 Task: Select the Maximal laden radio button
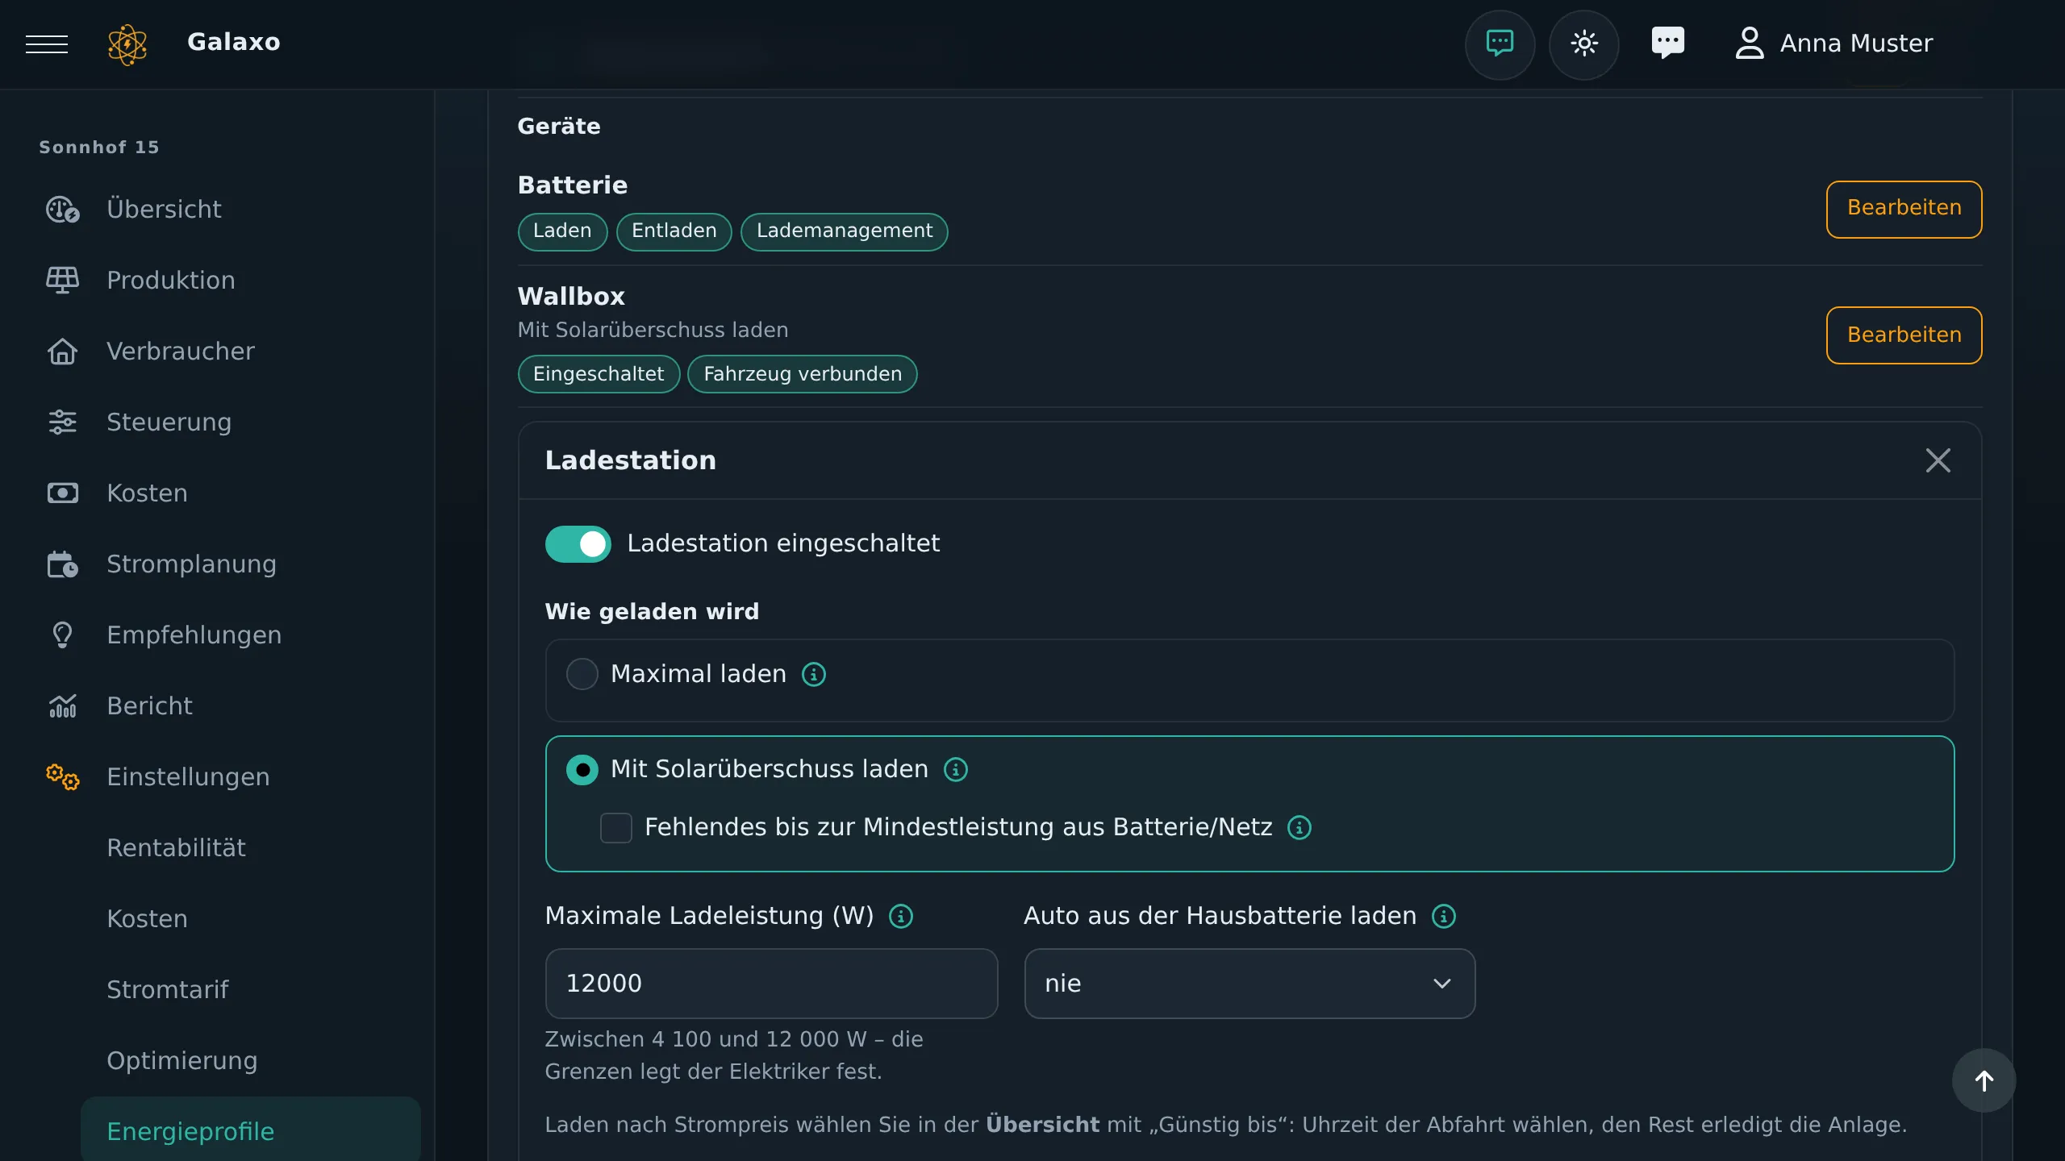tap(582, 674)
